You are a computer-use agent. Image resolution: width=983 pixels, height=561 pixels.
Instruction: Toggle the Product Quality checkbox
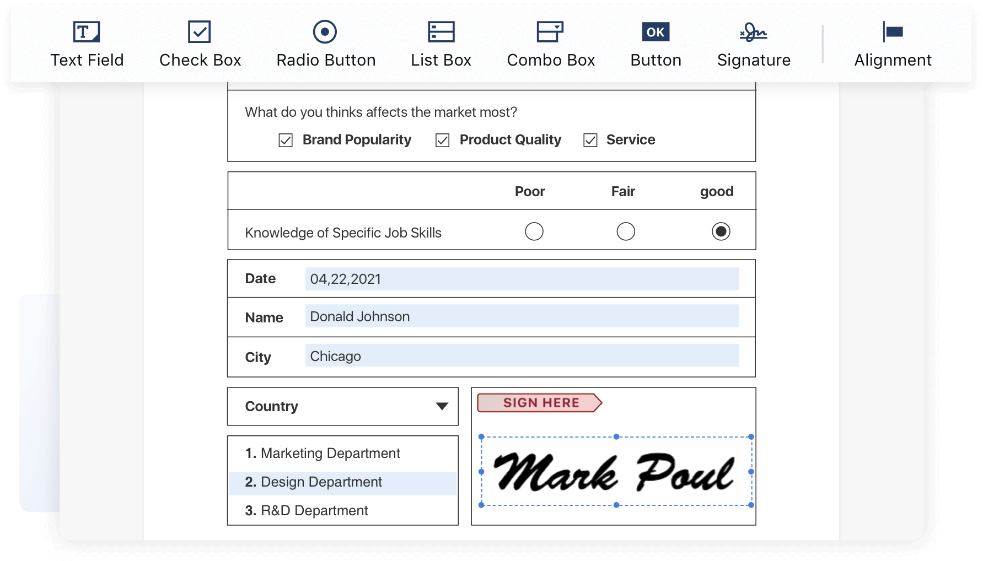click(442, 141)
